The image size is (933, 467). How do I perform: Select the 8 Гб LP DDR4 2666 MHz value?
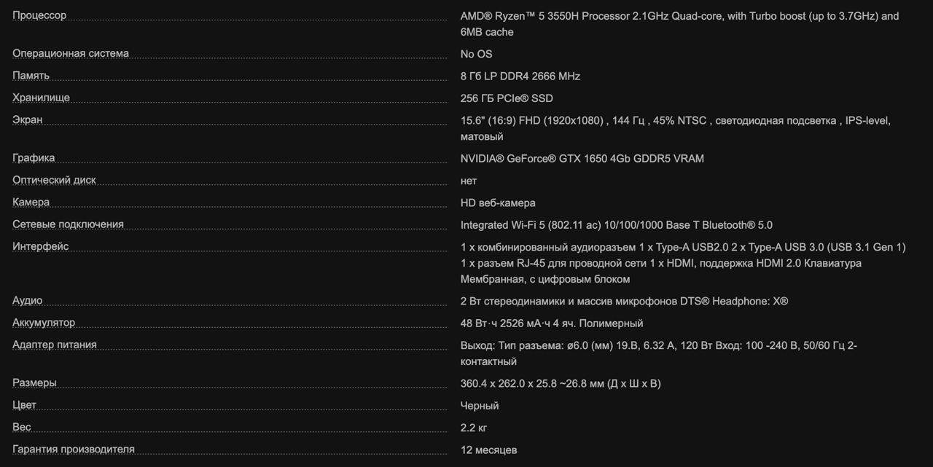pos(520,76)
